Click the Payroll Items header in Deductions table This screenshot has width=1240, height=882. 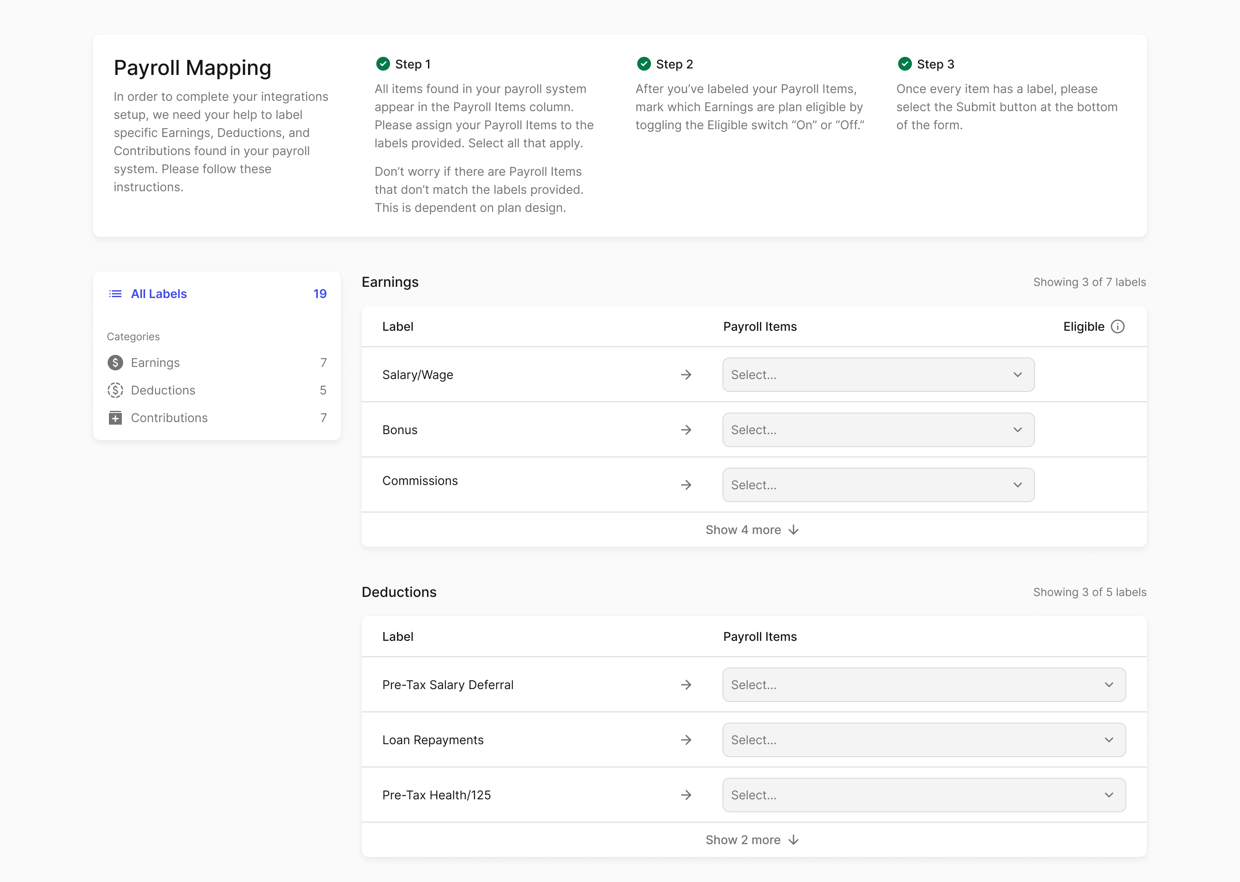(759, 637)
